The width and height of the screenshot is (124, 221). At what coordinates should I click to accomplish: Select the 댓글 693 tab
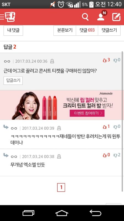click(87, 30)
